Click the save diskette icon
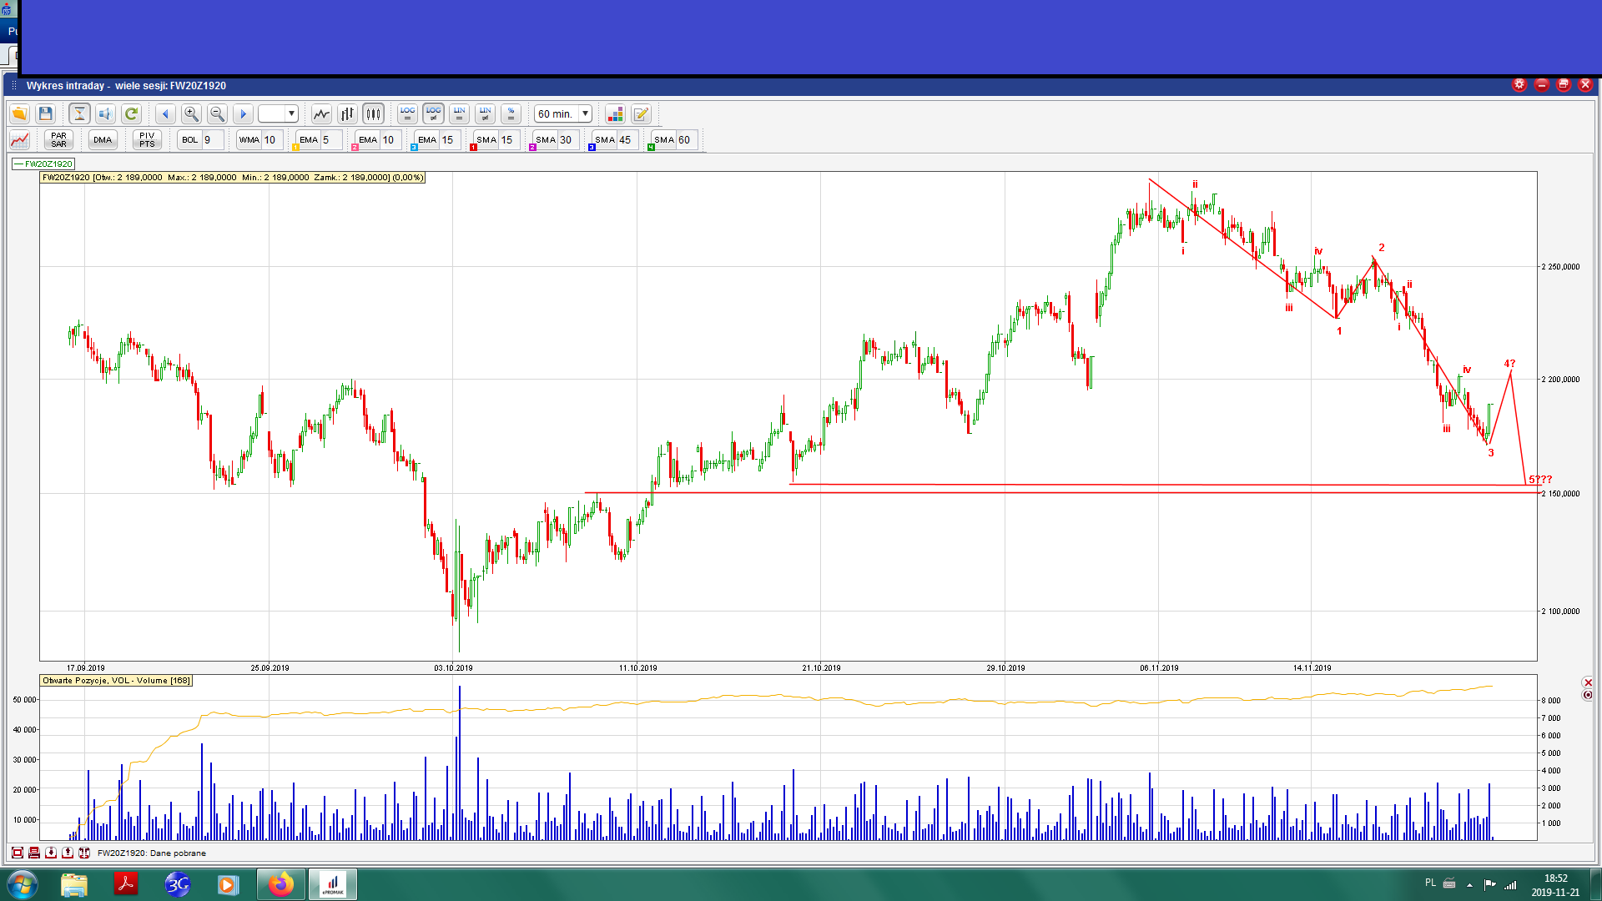Image resolution: width=1602 pixels, height=901 pixels. [x=46, y=114]
